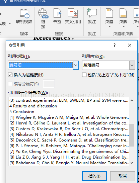Image resolution: width=139 pixels, height=183 pixels.
Task: Select "4 Results and discussion" item
Action: (69, 106)
